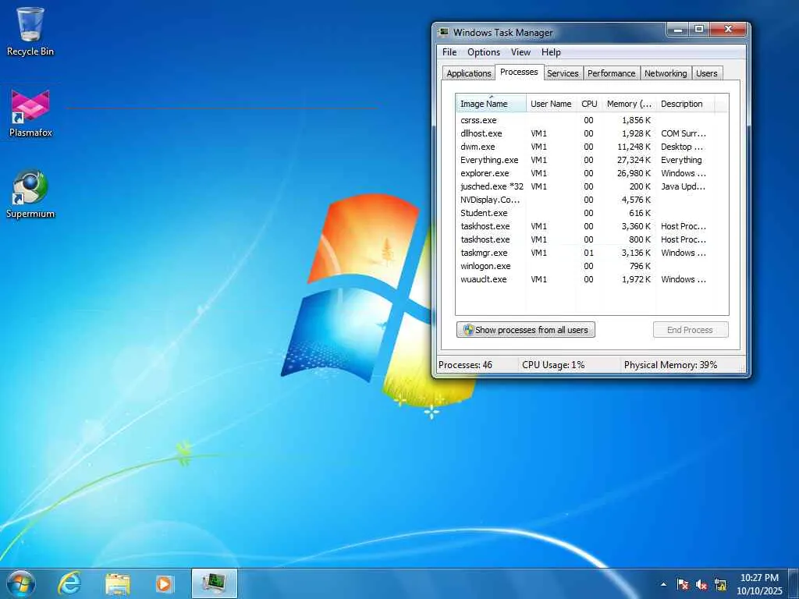The image size is (799, 599).
Task: Select the Supermium desktop shortcut
Action: tap(30, 194)
